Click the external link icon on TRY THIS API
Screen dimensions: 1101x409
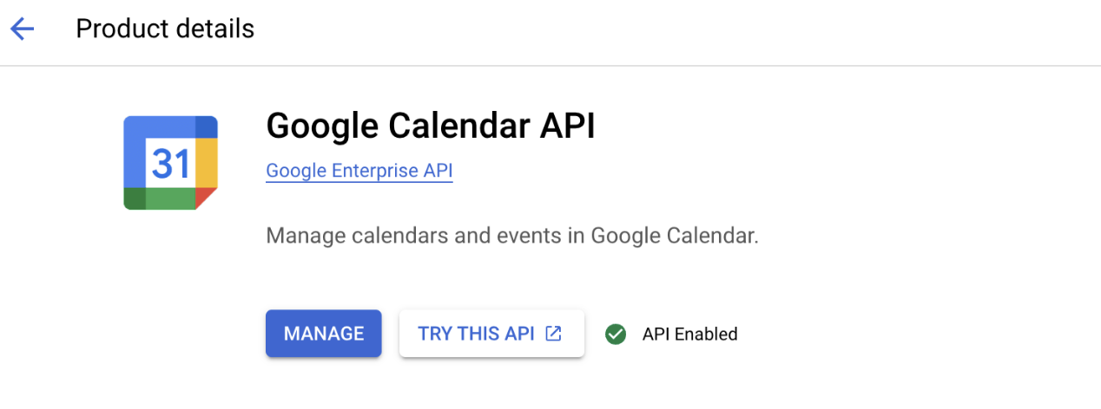[x=553, y=334]
